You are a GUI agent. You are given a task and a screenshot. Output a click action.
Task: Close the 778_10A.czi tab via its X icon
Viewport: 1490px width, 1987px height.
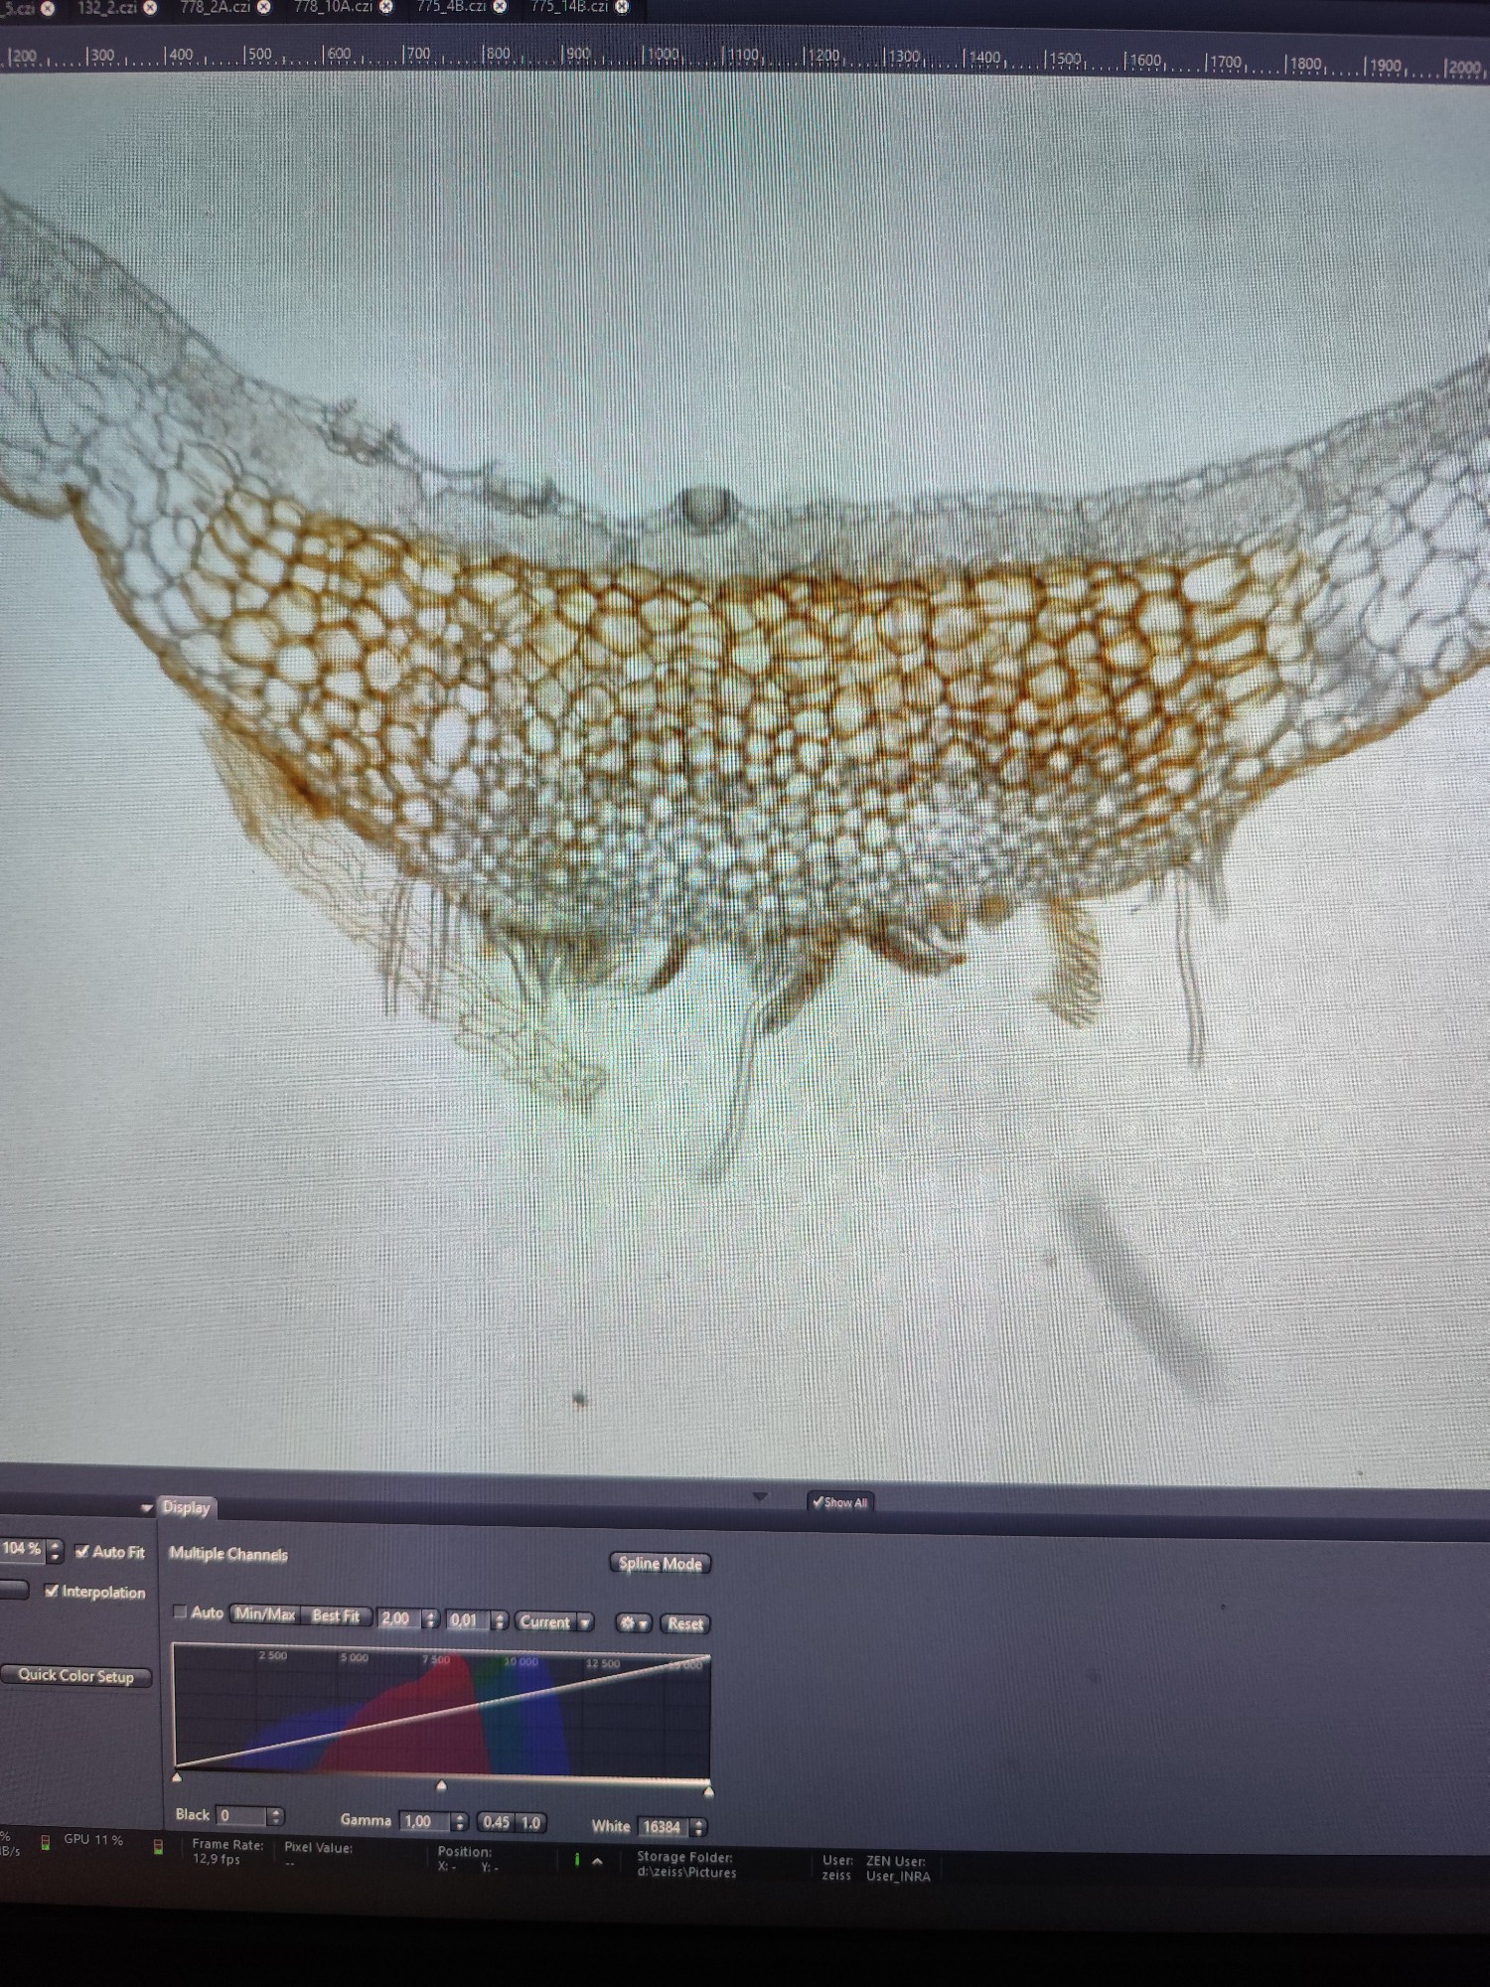point(386,8)
